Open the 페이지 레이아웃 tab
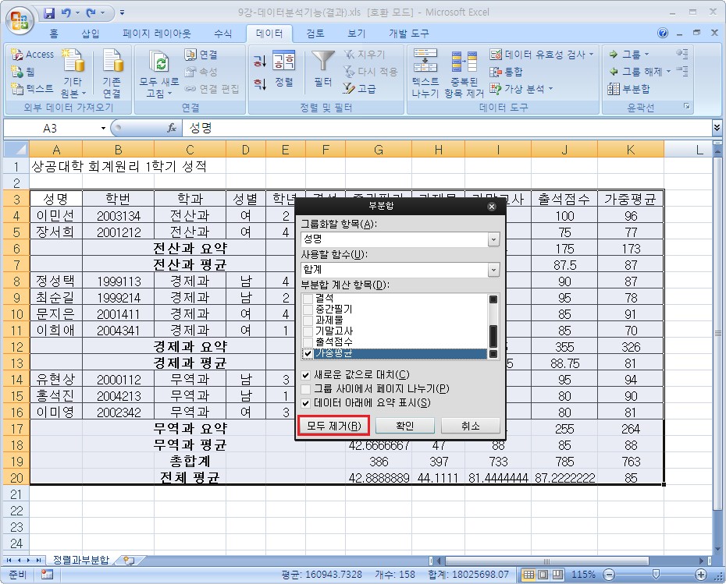The width and height of the screenshot is (726, 584). [156, 34]
